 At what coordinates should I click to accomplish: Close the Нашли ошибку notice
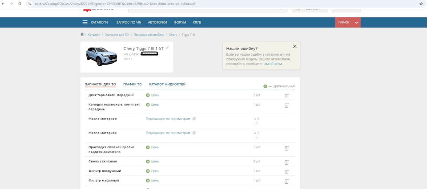pyautogui.click(x=294, y=46)
